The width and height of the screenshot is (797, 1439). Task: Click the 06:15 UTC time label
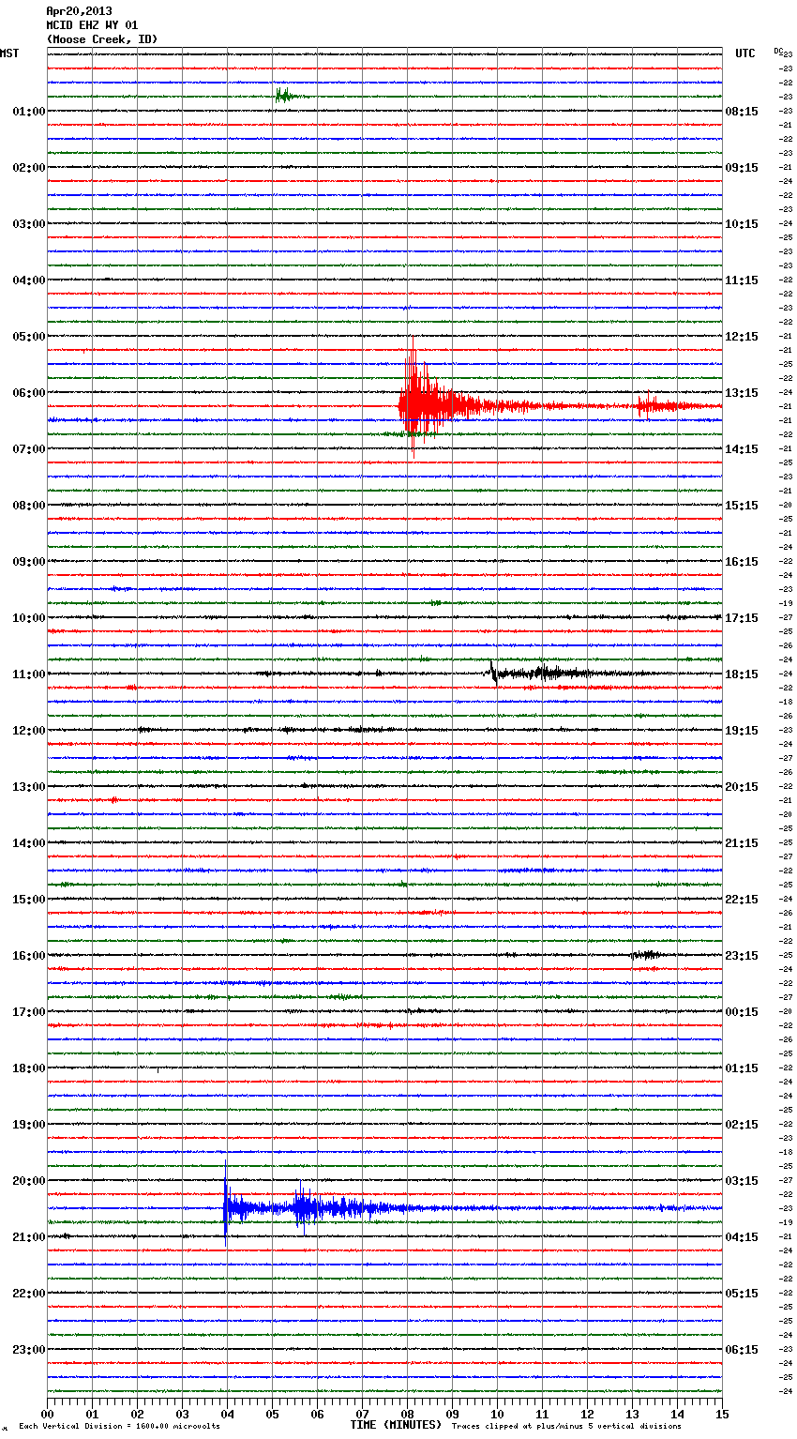742,1350
